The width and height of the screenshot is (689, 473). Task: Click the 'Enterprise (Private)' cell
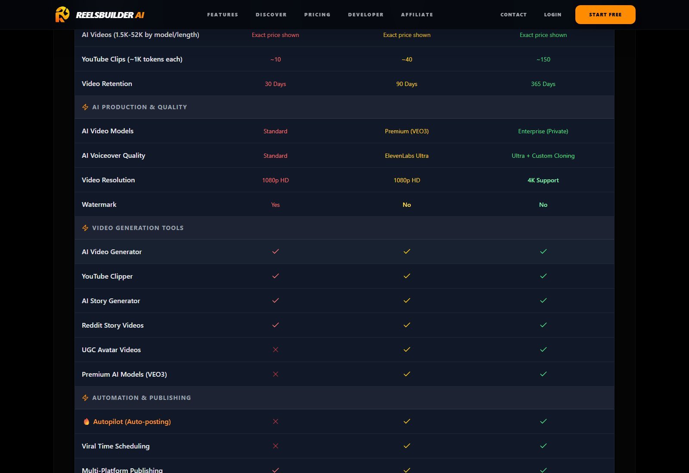(x=543, y=131)
